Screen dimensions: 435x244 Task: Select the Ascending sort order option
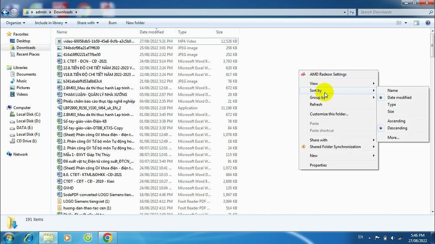(396, 121)
